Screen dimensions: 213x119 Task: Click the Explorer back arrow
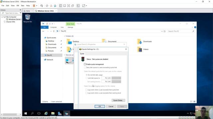coord(44,31)
